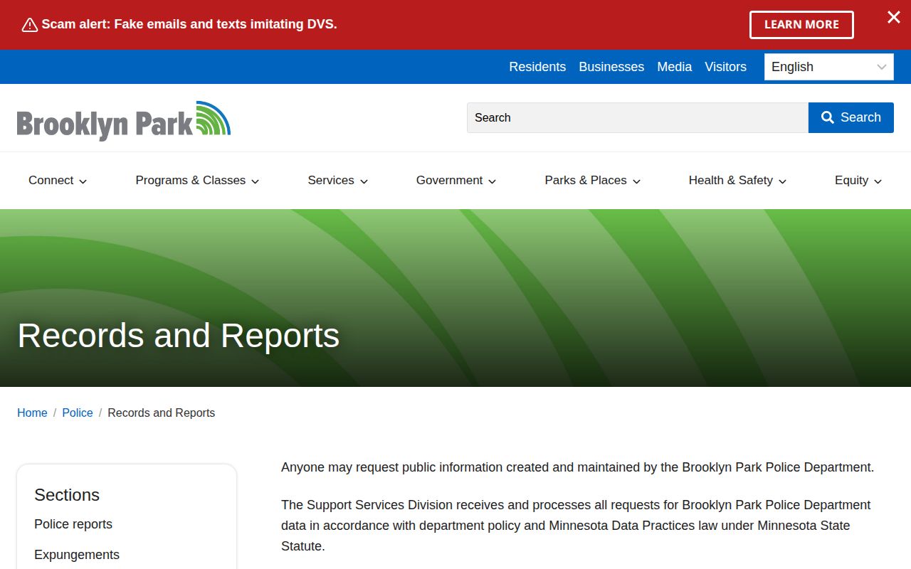The image size is (911, 569).
Task: Click the Home breadcrumb link
Action: 32,413
